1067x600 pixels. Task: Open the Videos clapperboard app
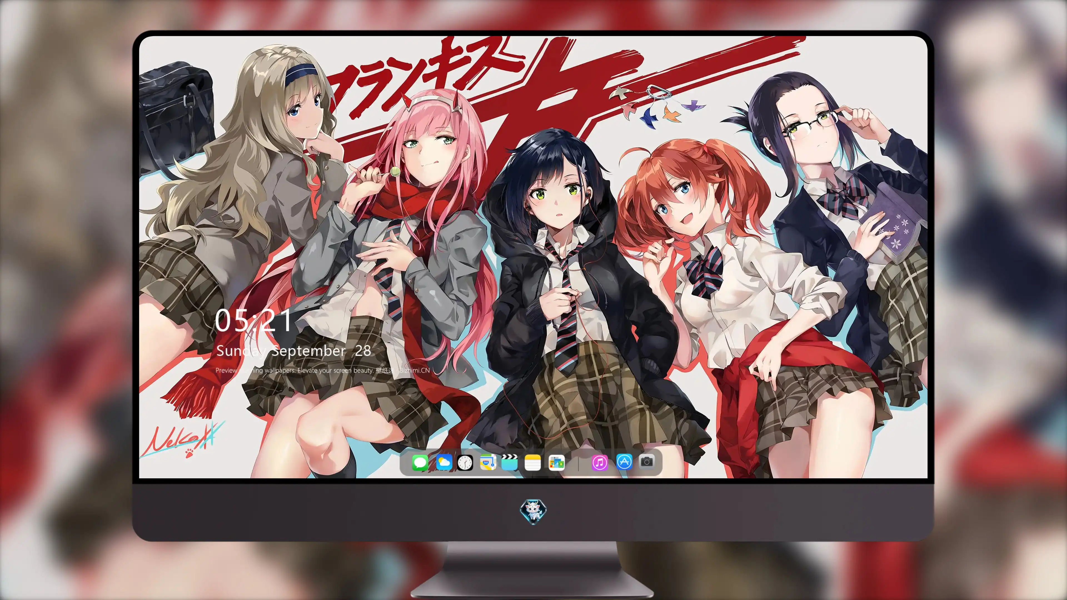[x=510, y=462]
